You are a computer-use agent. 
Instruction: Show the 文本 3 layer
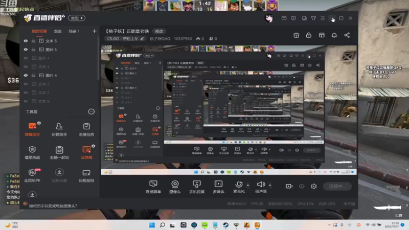(x=26, y=84)
